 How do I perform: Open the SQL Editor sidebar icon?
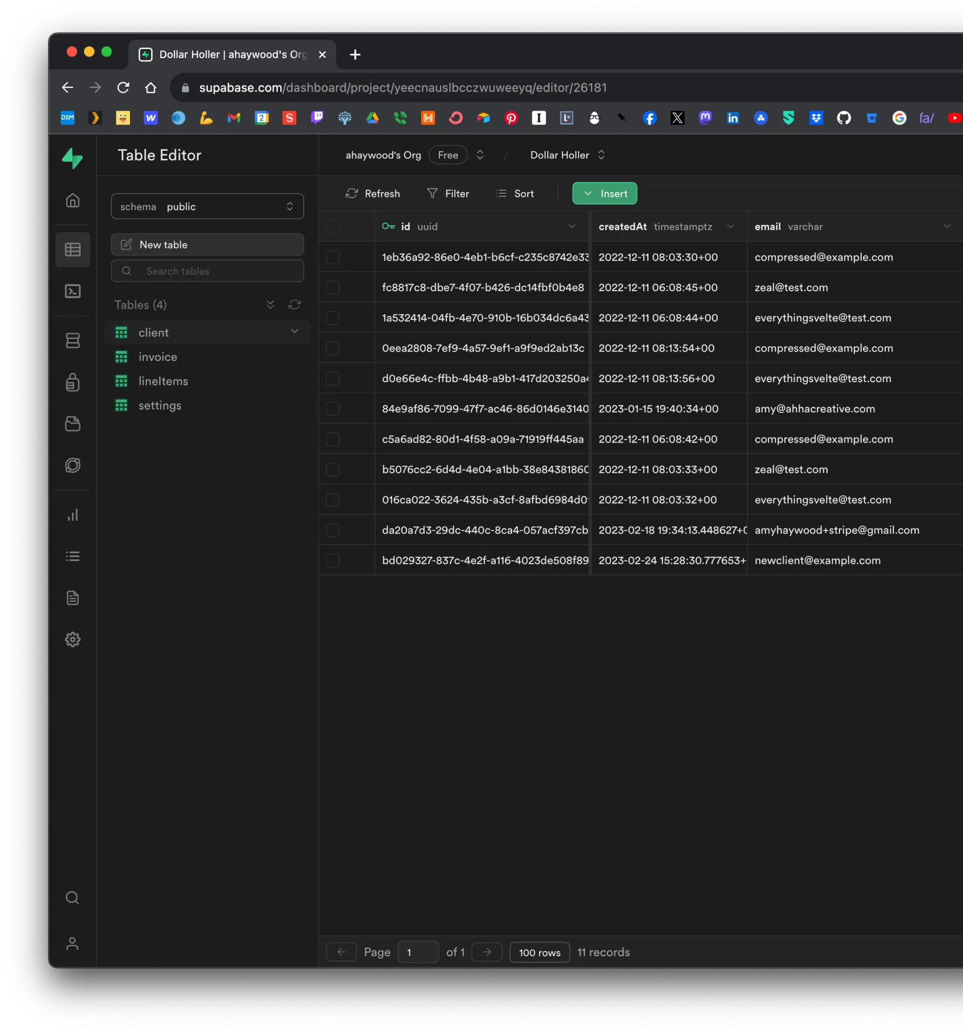(x=72, y=291)
